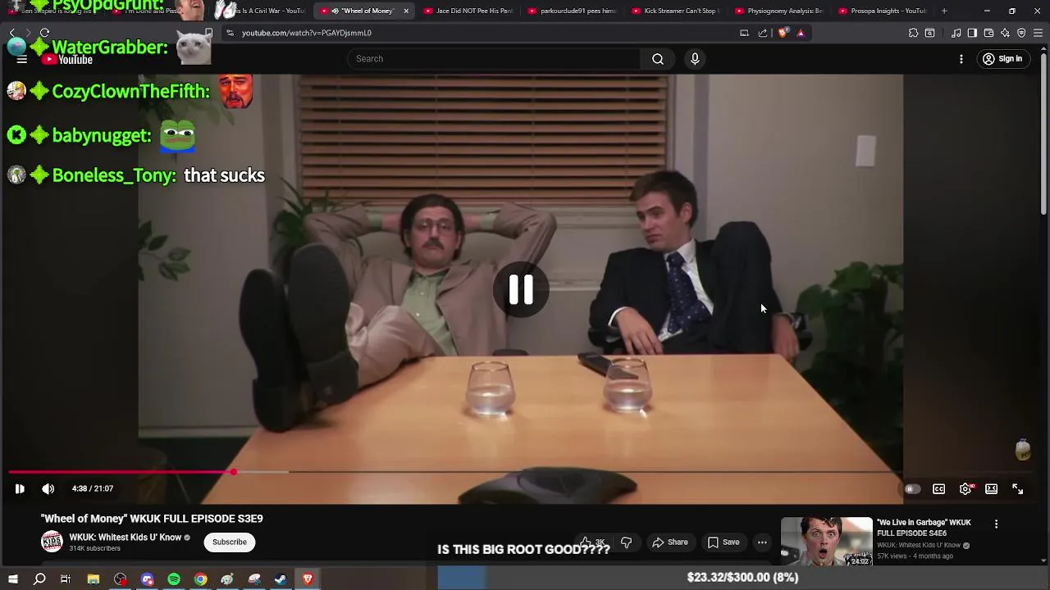This screenshot has height=590, width=1050.
Task: Click the screen cast icon in address bar
Action: tap(744, 33)
